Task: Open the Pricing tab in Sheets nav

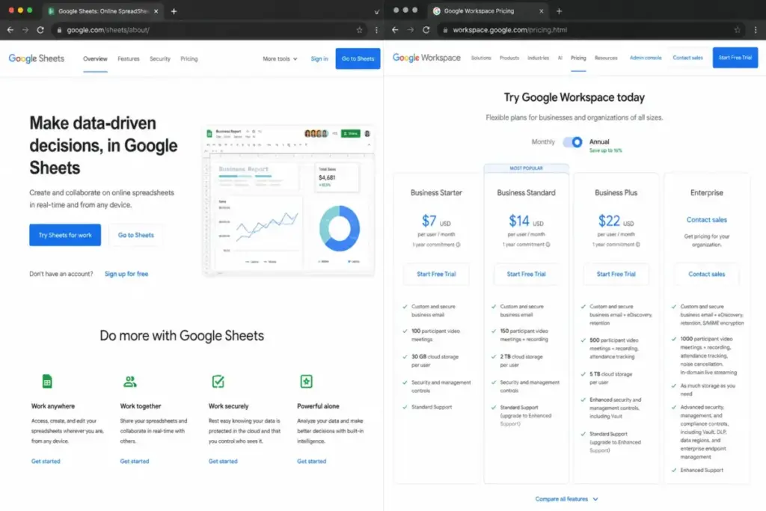Action: 189,58
